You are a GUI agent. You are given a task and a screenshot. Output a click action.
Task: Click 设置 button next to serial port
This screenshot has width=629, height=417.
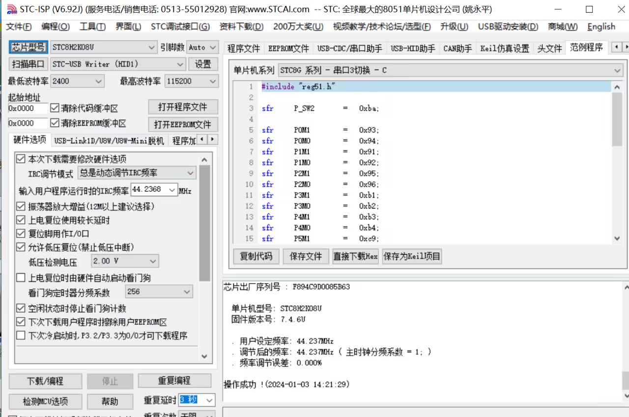(x=203, y=64)
